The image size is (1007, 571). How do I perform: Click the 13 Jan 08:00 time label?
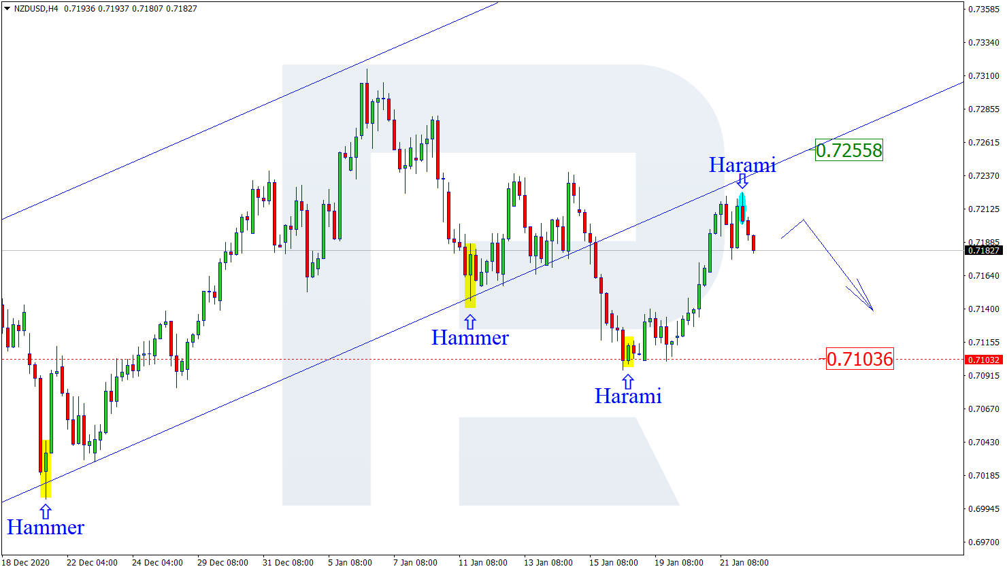(x=548, y=563)
